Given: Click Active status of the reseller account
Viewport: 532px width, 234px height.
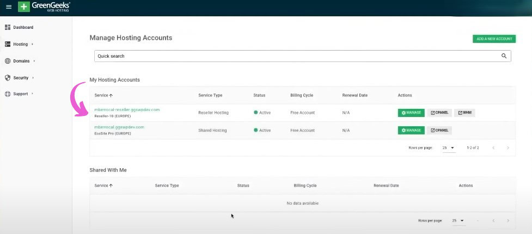Looking at the screenshot, I should (262, 113).
